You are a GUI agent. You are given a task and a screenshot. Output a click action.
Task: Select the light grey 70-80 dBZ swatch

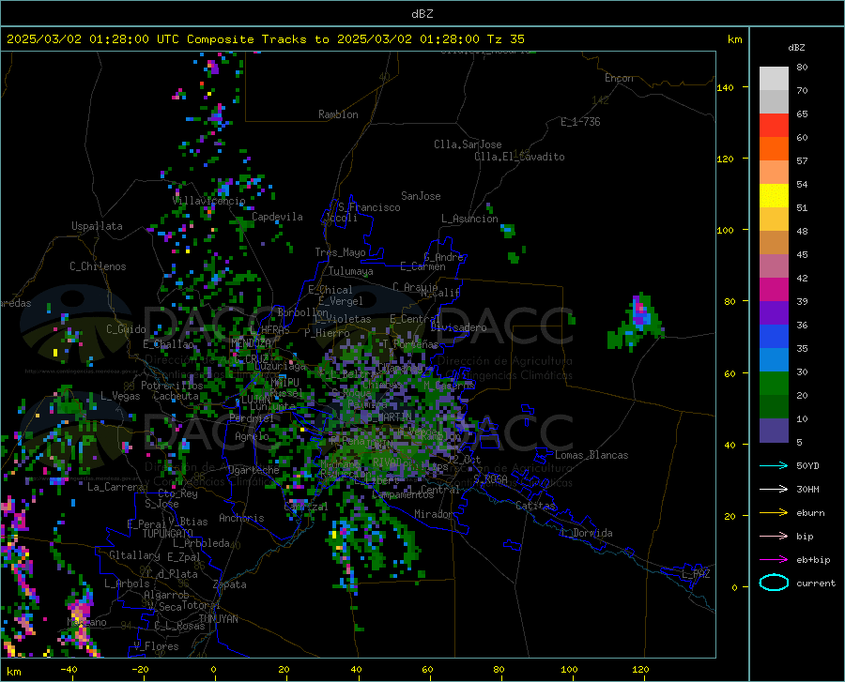click(x=774, y=79)
